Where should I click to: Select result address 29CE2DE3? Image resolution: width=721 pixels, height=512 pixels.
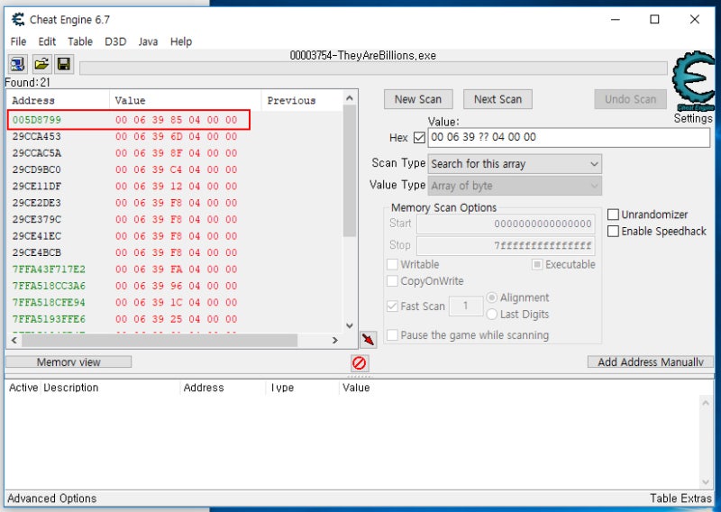pyautogui.click(x=37, y=203)
